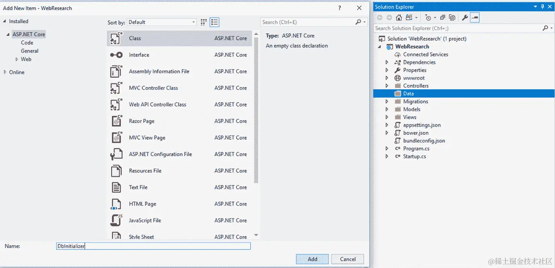
Task: Pick the MVC Controller Class icon
Action: point(116,88)
